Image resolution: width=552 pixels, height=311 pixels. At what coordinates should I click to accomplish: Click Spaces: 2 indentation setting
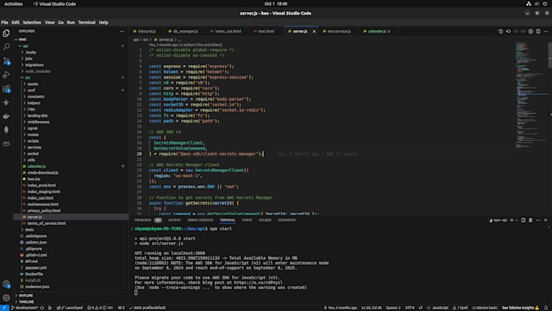click(393, 308)
